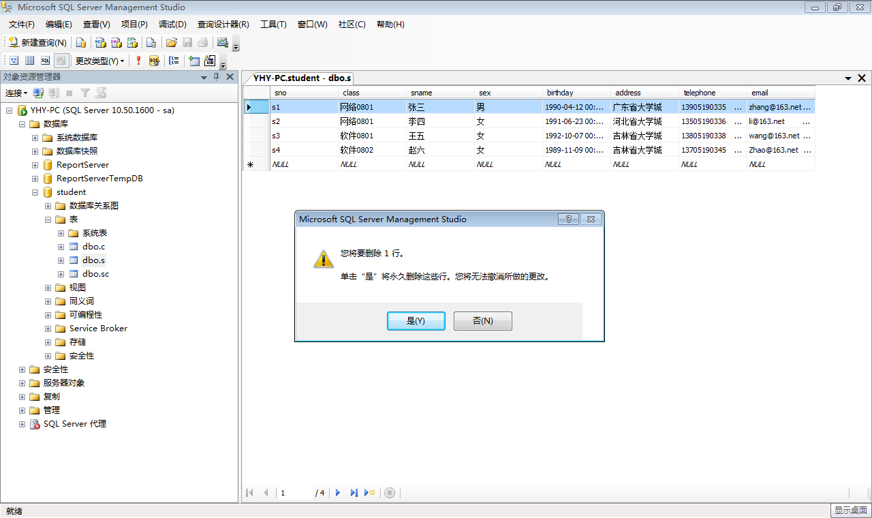This screenshot has width=872, height=518.
Task: Open the 工具(T) menu
Action: (273, 25)
